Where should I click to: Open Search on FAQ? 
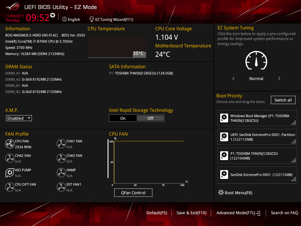[x=284, y=213]
